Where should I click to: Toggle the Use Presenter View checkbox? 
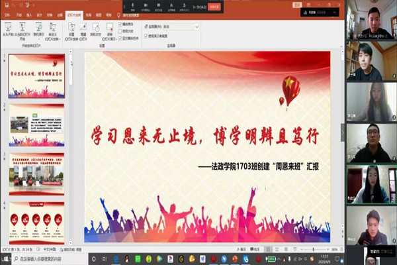(x=146, y=36)
